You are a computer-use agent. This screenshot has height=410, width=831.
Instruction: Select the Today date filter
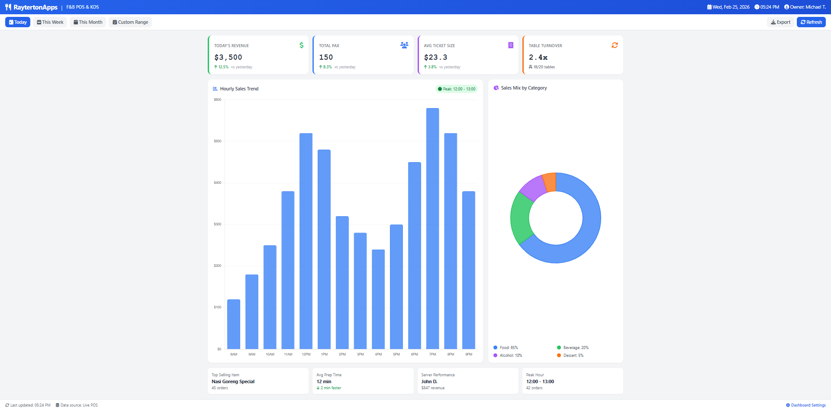point(17,22)
